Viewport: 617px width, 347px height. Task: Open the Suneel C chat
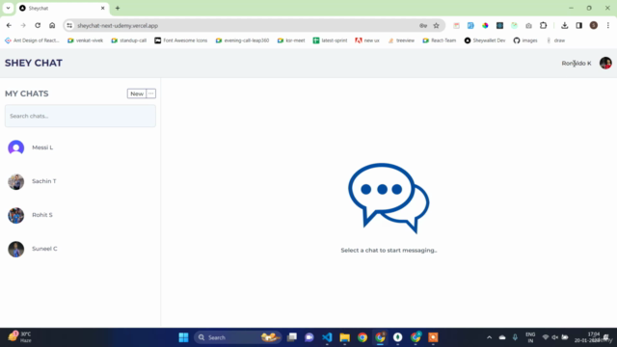pos(80,249)
